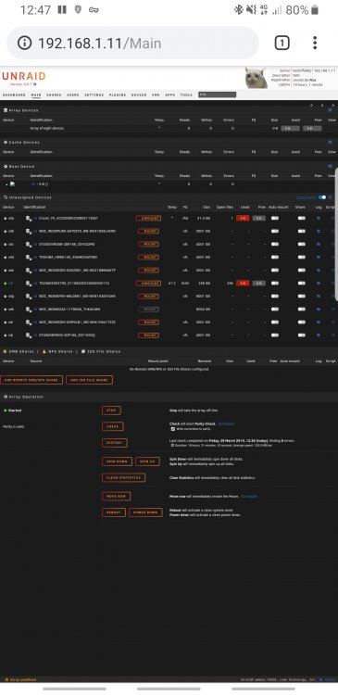The height and width of the screenshot is (695, 338).
Task: Select the NFS Shares label
Action: [60, 351]
